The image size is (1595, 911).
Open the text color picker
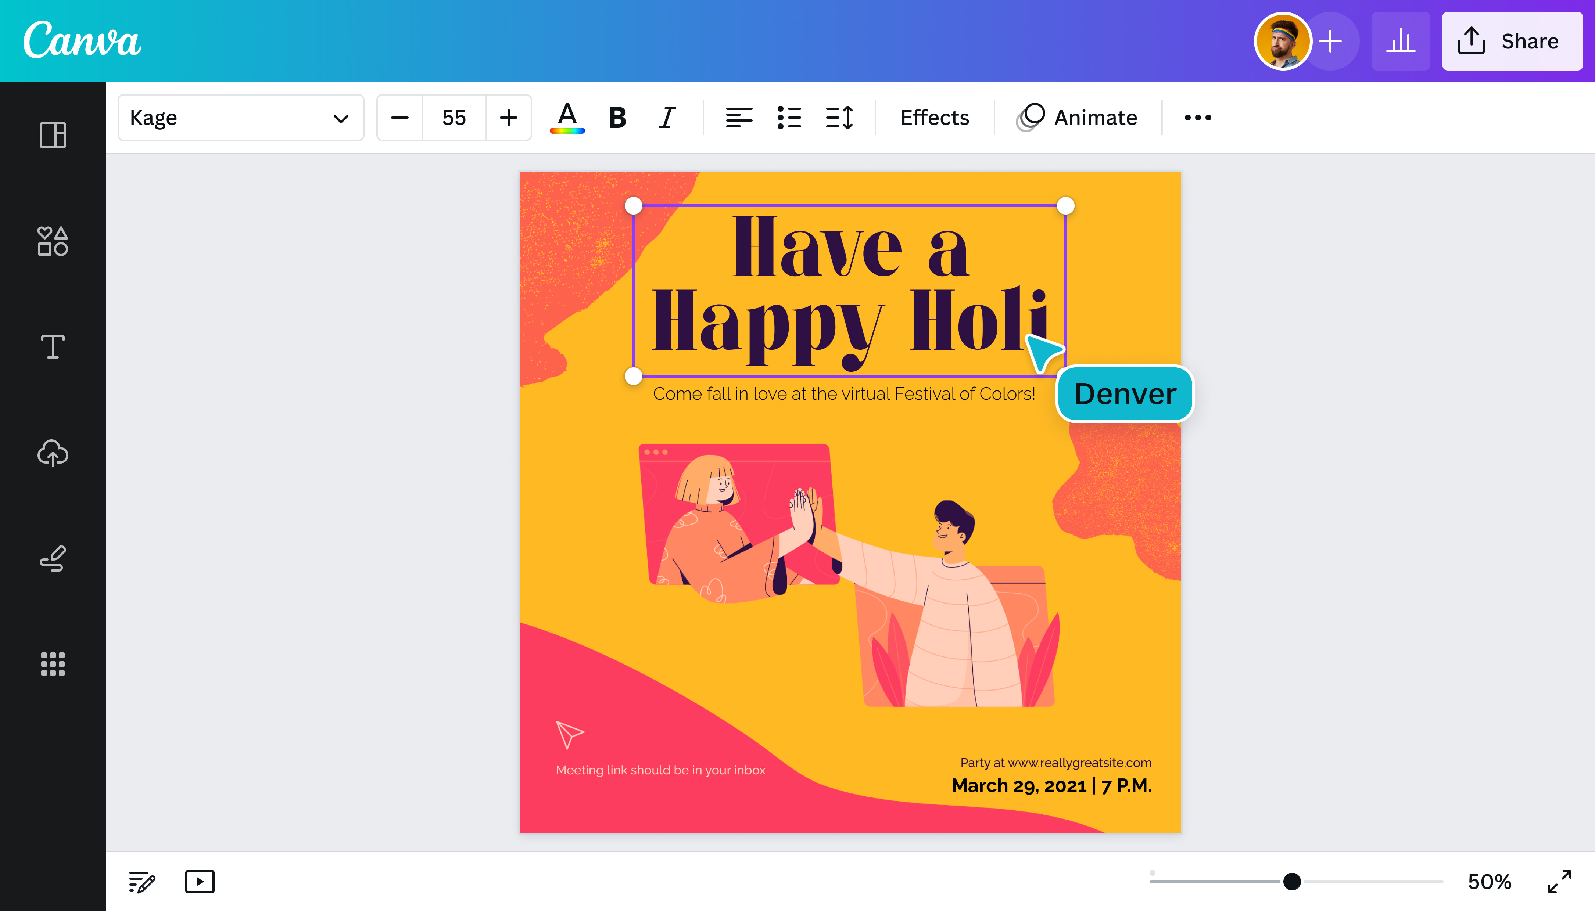click(567, 118)
